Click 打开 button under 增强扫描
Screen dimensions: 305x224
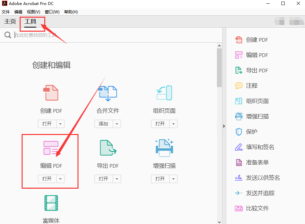click(x=160, y=179)
